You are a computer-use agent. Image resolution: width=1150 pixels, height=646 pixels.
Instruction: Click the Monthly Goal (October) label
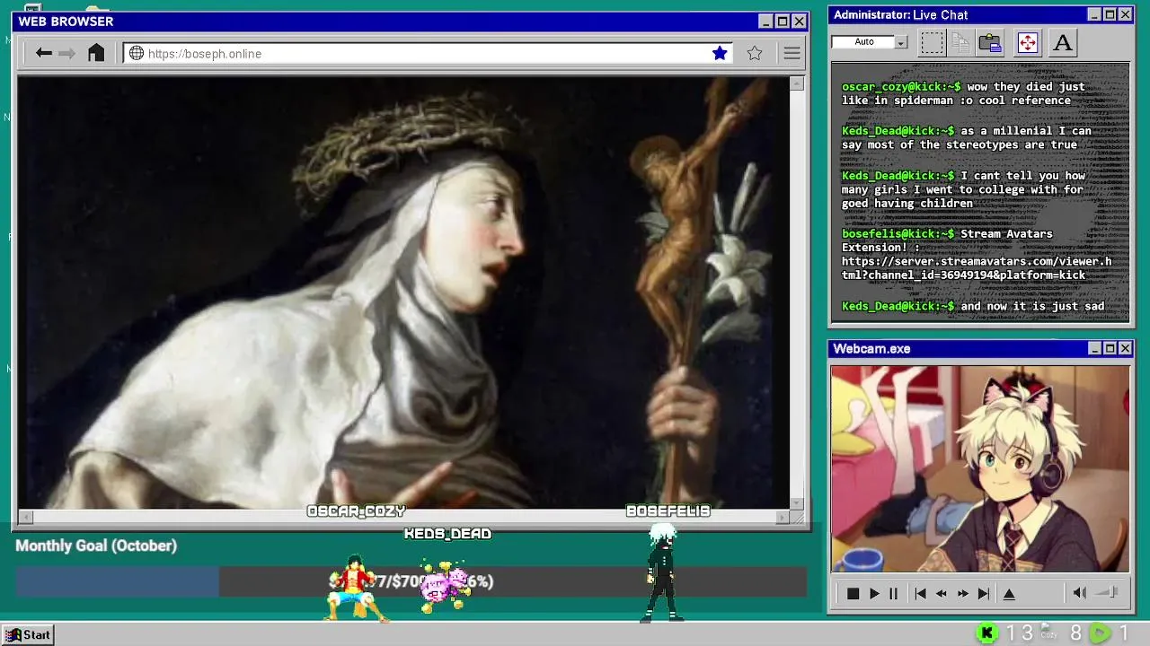click(96, 546)
